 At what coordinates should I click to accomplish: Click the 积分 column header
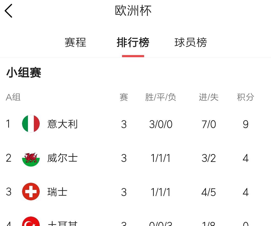(245, 97)
